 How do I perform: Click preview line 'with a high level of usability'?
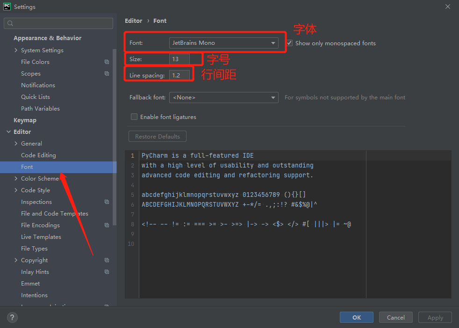point(228,165)
